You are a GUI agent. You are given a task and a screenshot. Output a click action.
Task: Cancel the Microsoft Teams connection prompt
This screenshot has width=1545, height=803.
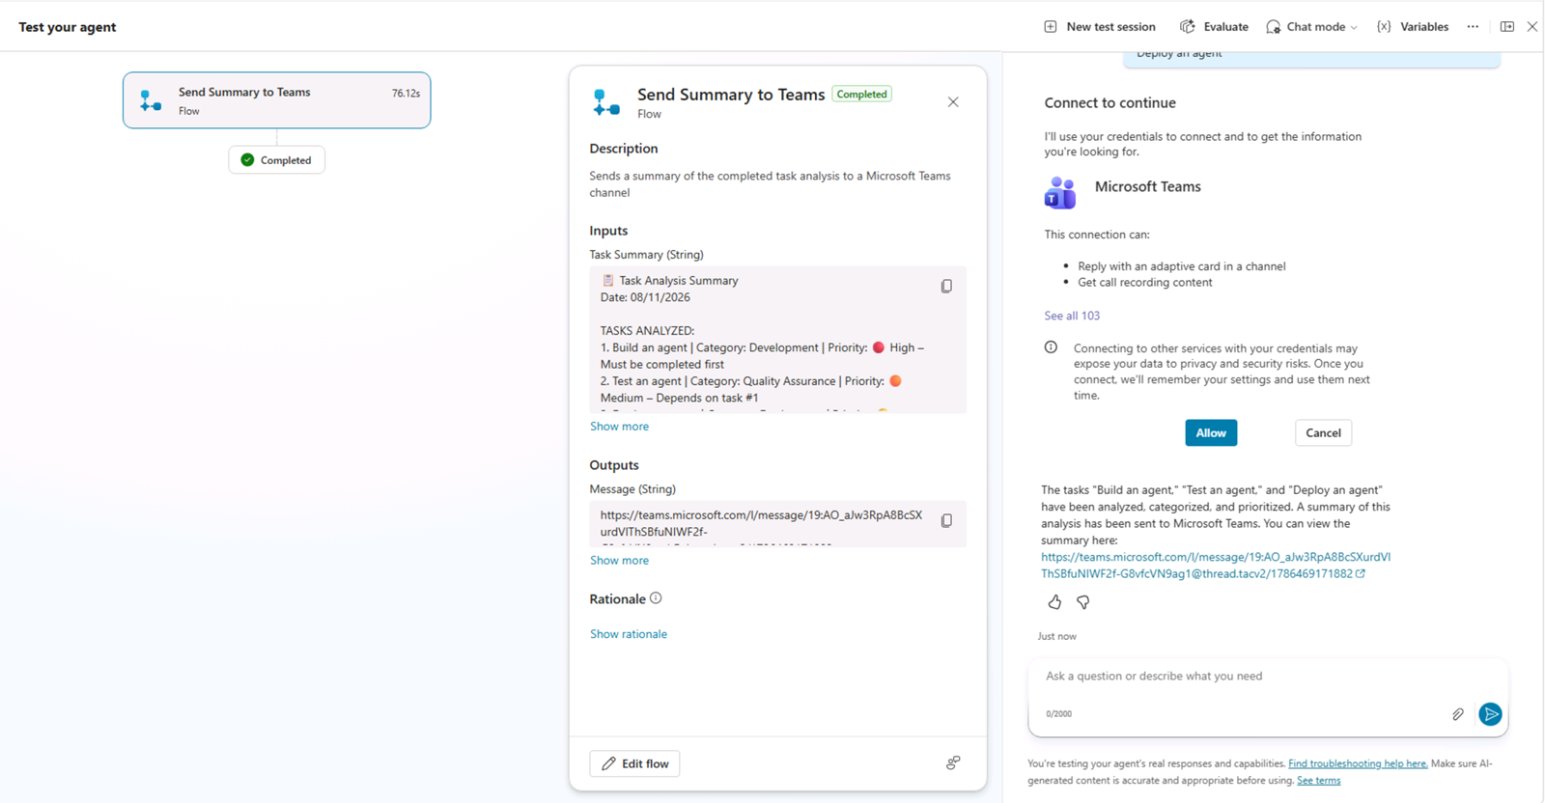pos(1323,433)
